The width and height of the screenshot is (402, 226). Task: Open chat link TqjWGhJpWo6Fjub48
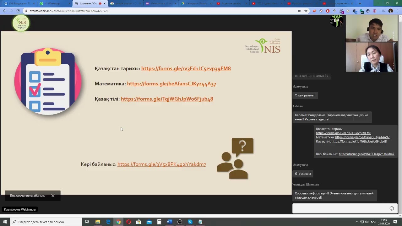tap(359, 142)
